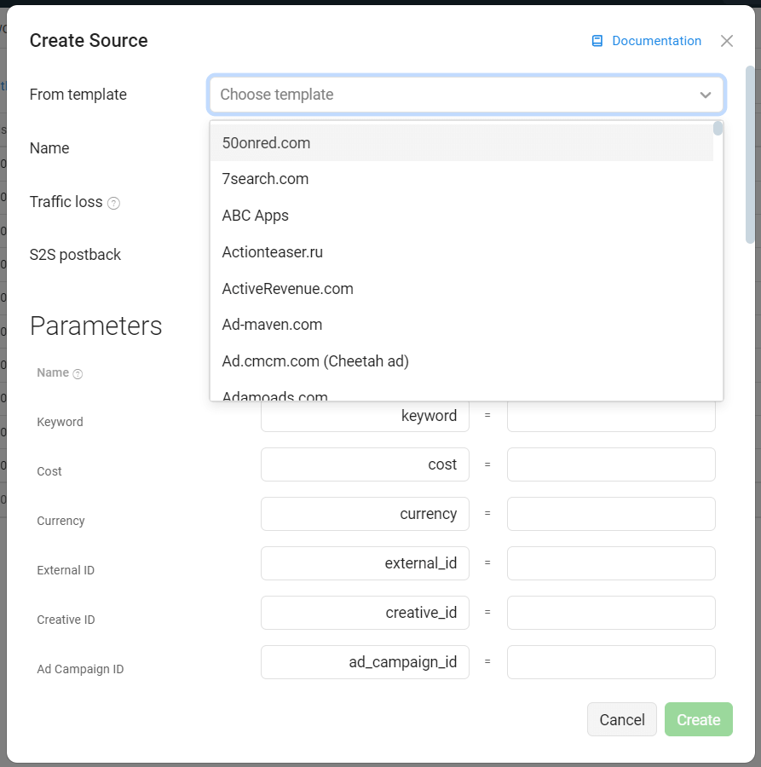
Task: Click the Traffic loss label text
Action: coord(66,202)
